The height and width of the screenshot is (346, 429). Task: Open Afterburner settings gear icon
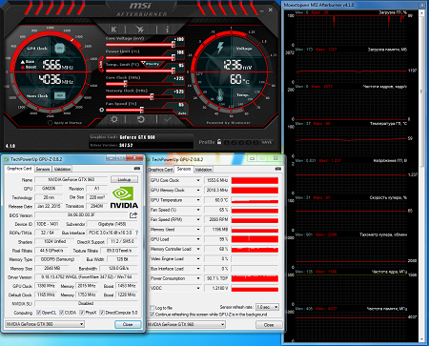click(x=114, y=119)
